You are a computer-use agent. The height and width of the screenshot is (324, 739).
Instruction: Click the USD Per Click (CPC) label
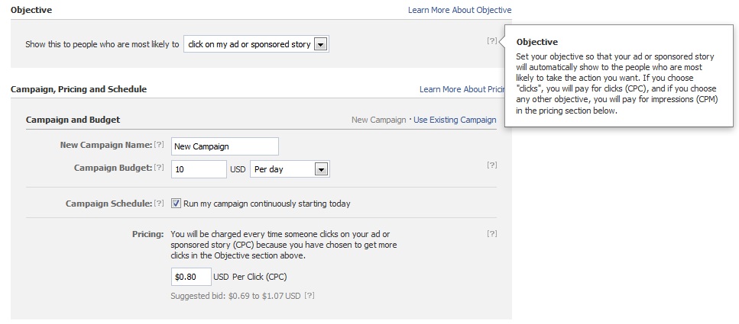(250, 277)
